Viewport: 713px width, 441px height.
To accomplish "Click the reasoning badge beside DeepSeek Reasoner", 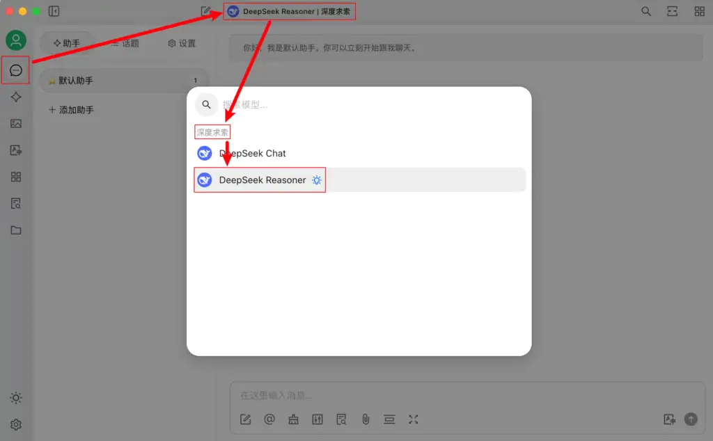I will 317,179.
